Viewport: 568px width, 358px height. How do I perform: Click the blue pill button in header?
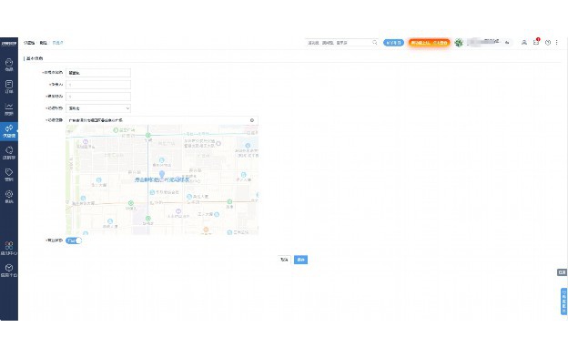pos(393,43)
